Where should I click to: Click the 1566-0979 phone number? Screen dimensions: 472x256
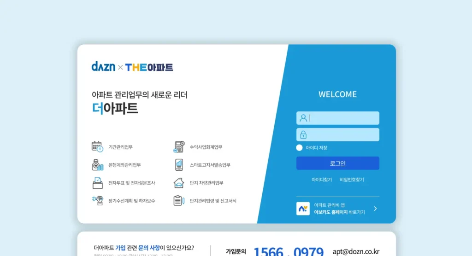tap(289, 251)
